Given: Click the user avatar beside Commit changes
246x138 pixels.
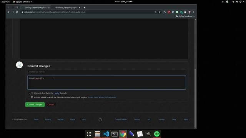Looking at the screenshot, I should [x=19, y=65].
